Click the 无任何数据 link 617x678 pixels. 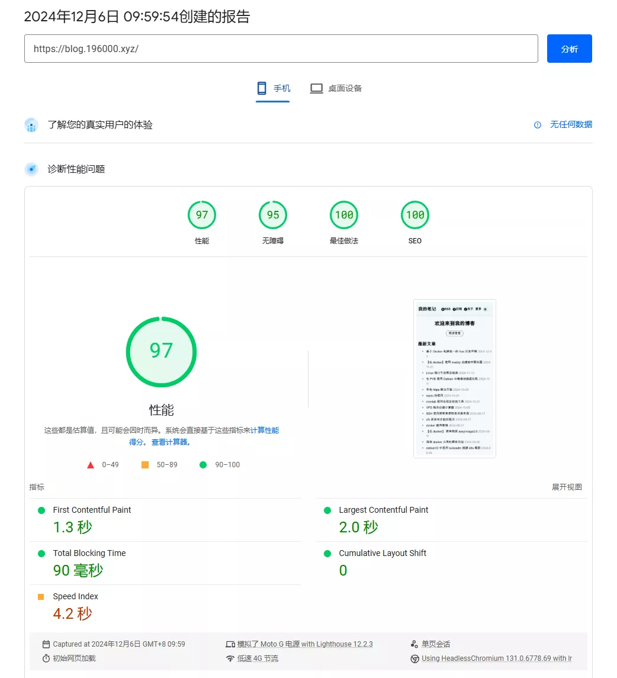point(571,124)
